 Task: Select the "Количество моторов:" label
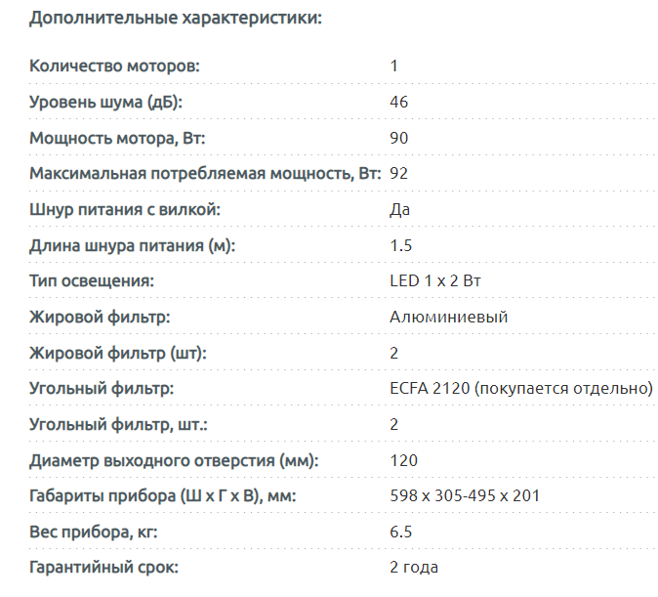click(x=115, y=66)
